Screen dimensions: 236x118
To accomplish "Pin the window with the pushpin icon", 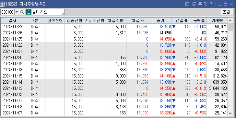I will [200, 4].
